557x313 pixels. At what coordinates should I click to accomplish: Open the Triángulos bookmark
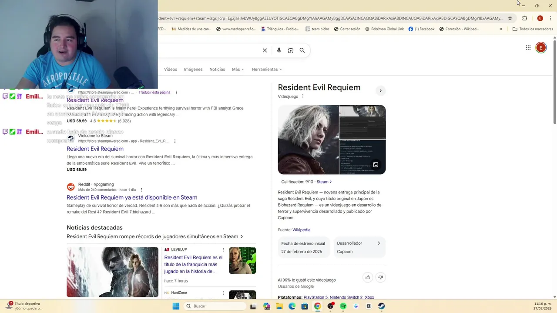(280, 29)
